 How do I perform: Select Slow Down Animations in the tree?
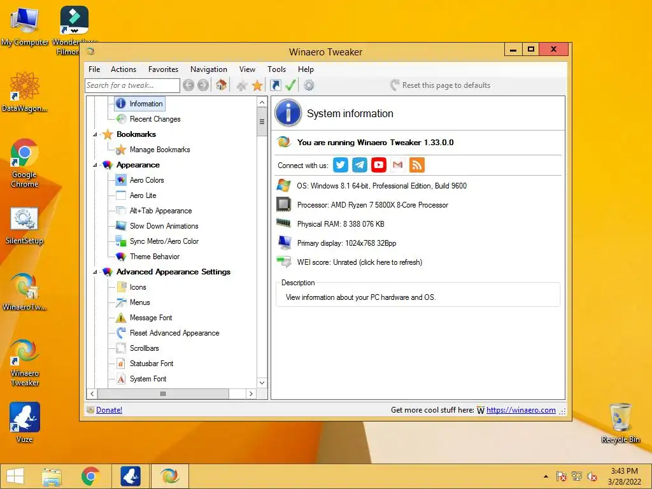[164, 226]
